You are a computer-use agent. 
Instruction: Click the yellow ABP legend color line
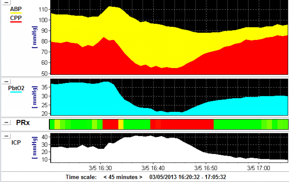point(16,13)
